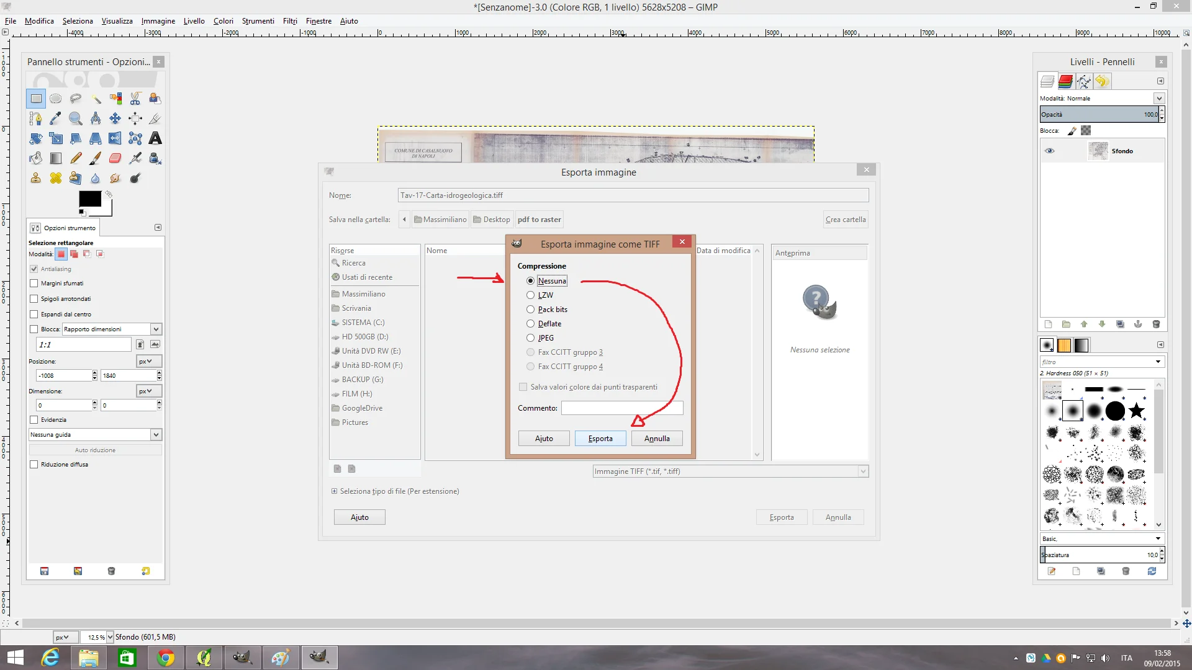Select the Paths tool in the toolbox

coord(36,118)
